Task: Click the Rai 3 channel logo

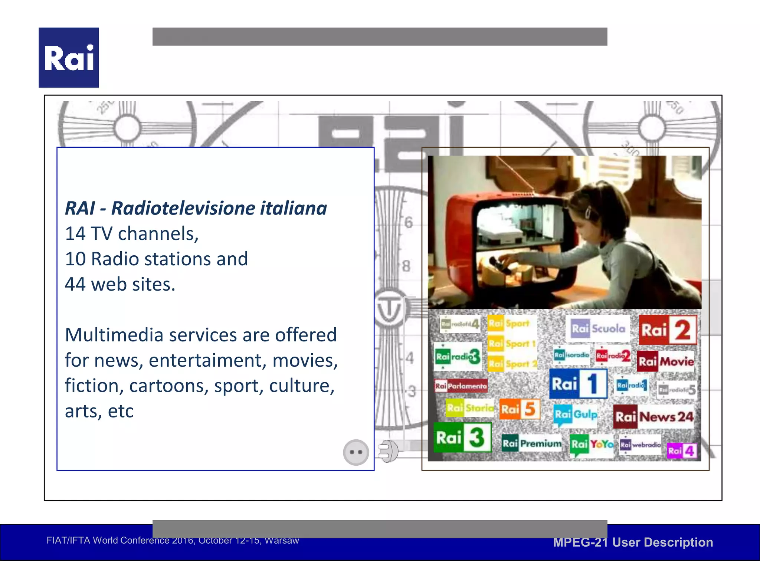Action: click(462, 438)
